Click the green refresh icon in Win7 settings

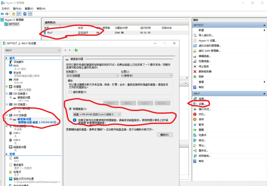(76, 50)
